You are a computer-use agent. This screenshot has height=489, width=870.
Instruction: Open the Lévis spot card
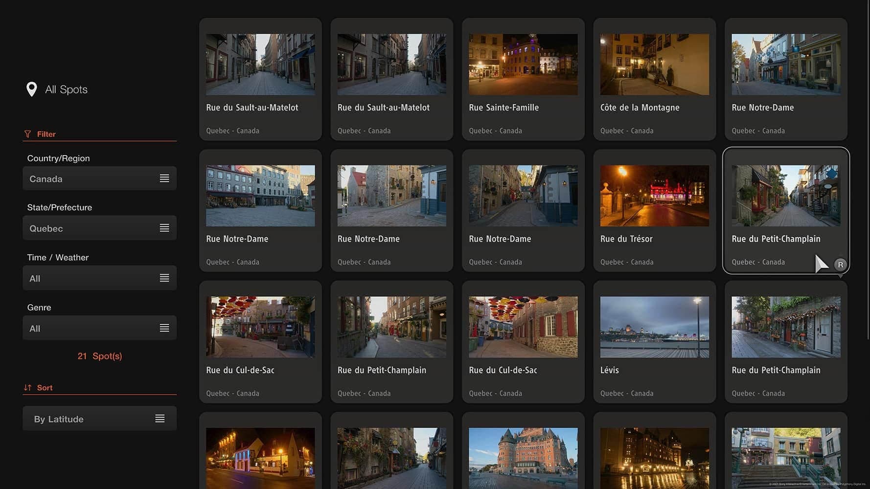tap(654, 342)
